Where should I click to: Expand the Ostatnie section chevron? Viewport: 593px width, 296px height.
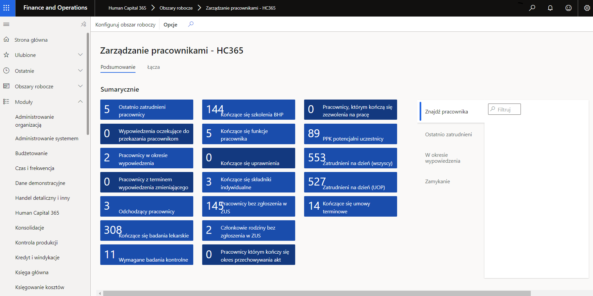click(80, 70)
